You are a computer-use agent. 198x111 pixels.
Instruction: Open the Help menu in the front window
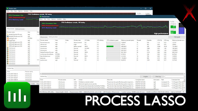click(64, 19)
